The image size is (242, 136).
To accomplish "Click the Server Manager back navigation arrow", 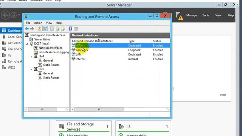I will [x=6, y=15].
